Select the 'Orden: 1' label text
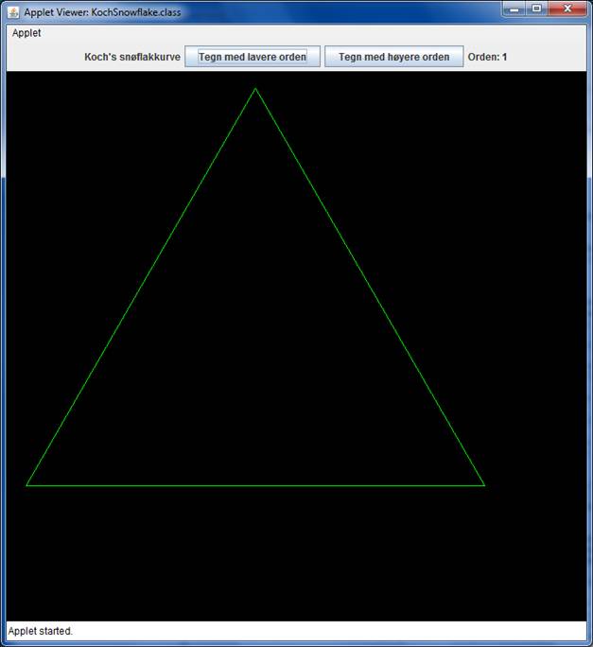 [x=487, y=57]
